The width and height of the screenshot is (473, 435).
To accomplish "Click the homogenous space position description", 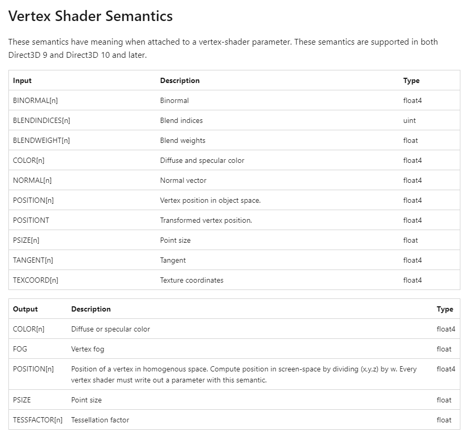I will [x=244, y=374].
